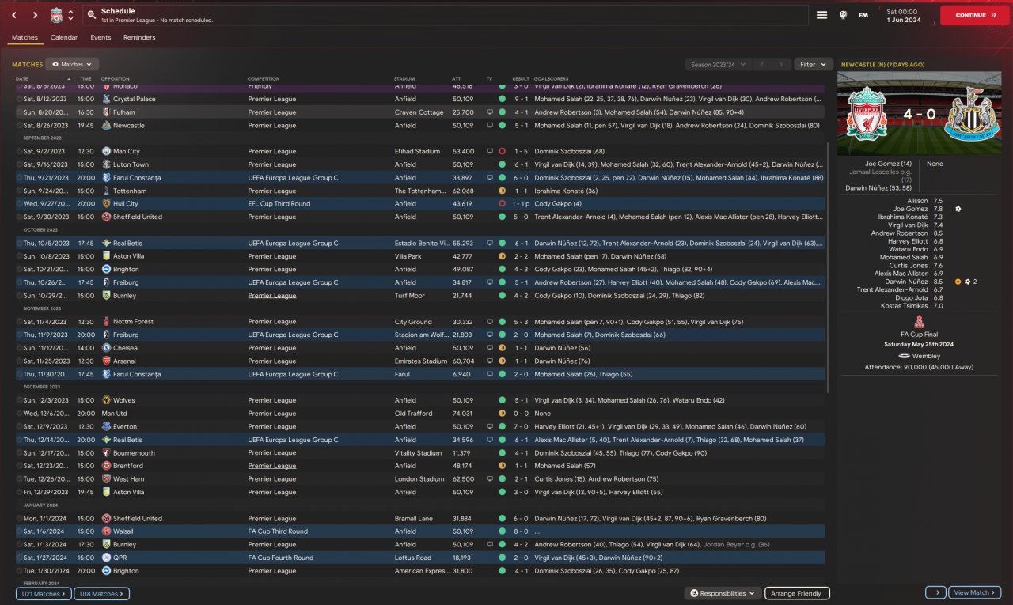The height and width of the screenshot is (605, 1013).
Task: Select the Walsall match row circle
Action: pos(19,531)
